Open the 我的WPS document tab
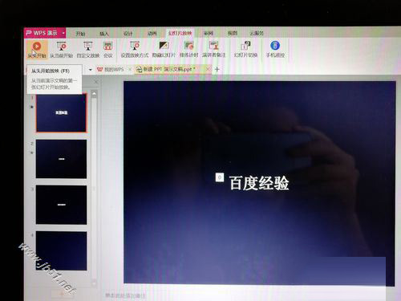401x301 pixels. 111,70
